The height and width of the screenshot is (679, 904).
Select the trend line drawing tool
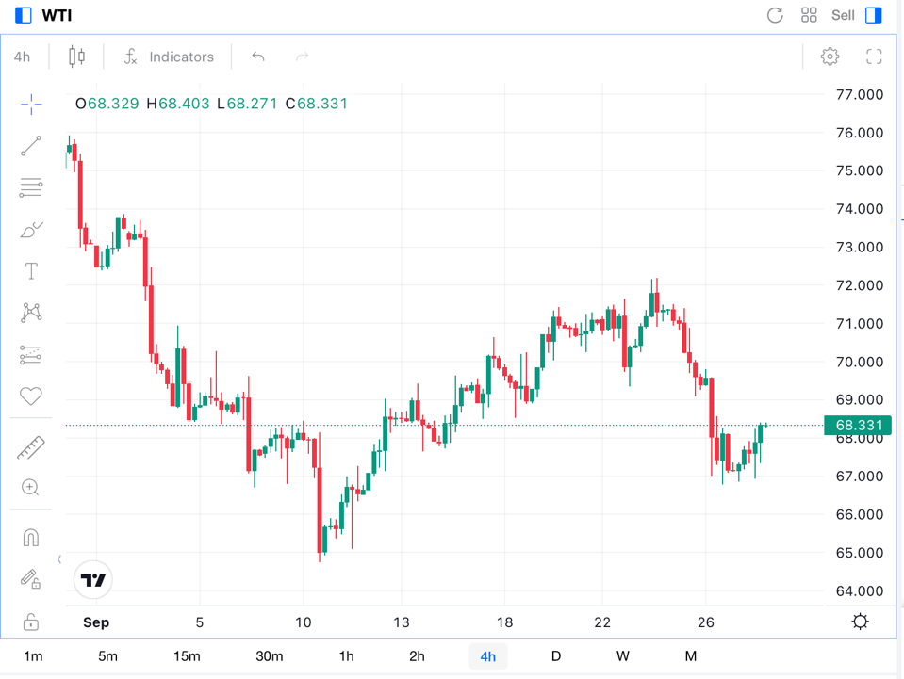tap(31, 146)
